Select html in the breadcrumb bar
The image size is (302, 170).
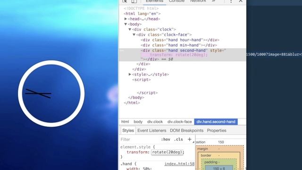125,122
